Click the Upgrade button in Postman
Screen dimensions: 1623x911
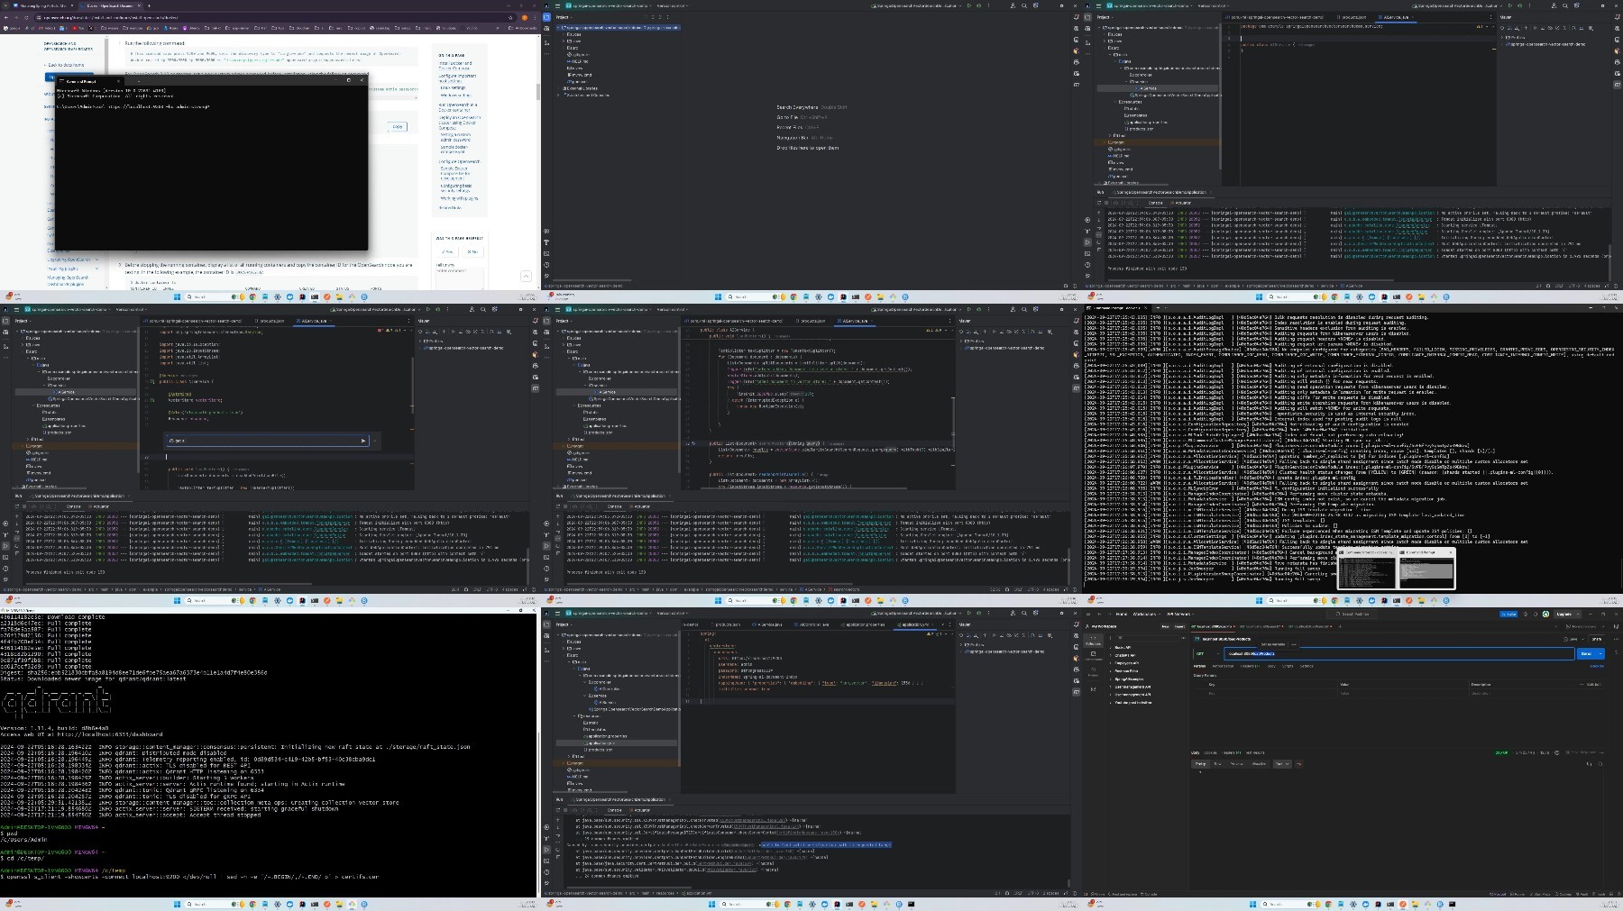tap(1564, 614)
